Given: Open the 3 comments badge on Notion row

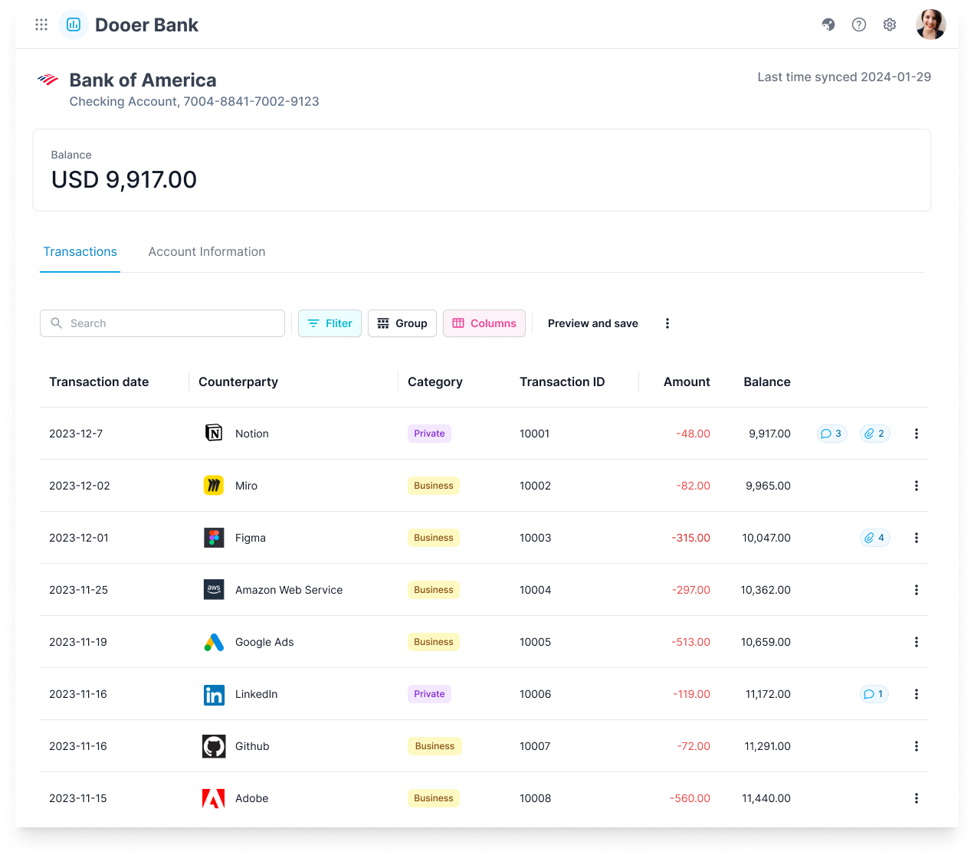Looking at the screenshot, I should (831, 434).
